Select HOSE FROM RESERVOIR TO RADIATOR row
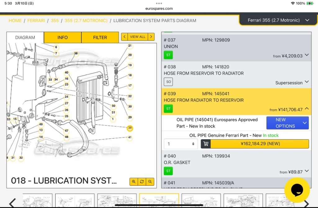The image size is (318, 208). pyautogui.click(x=236, y=75)
